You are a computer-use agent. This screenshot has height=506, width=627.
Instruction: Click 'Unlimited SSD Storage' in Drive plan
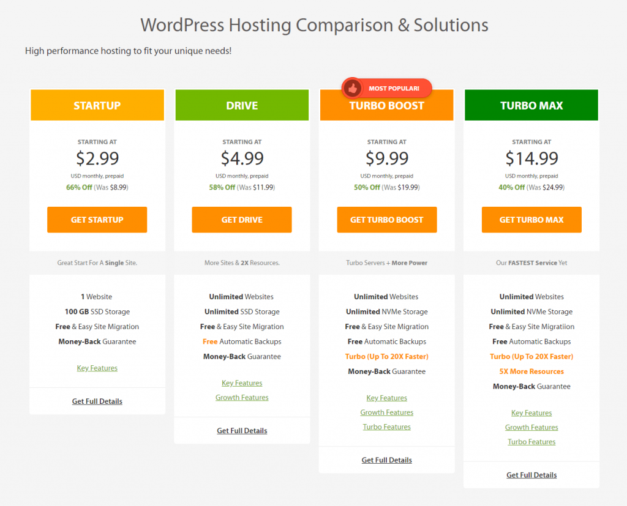point(242,311)
